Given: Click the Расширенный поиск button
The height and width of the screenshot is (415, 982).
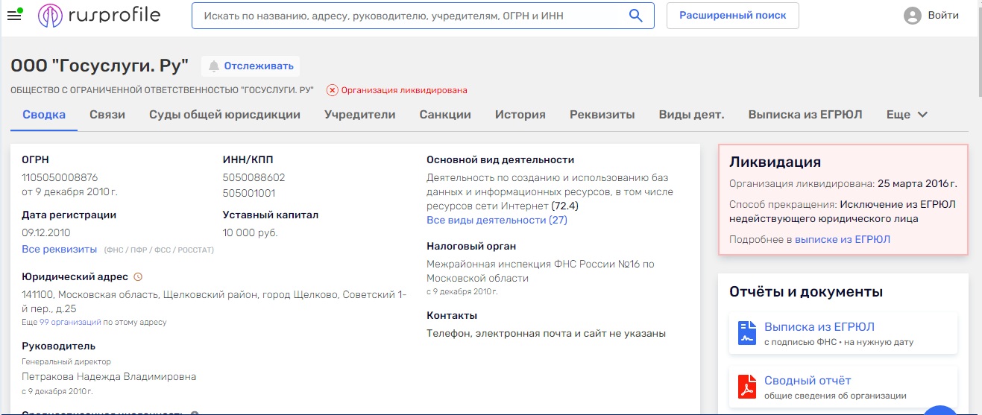Looking at the screenshot, I should pyautogui.click(x=732, y=16).
